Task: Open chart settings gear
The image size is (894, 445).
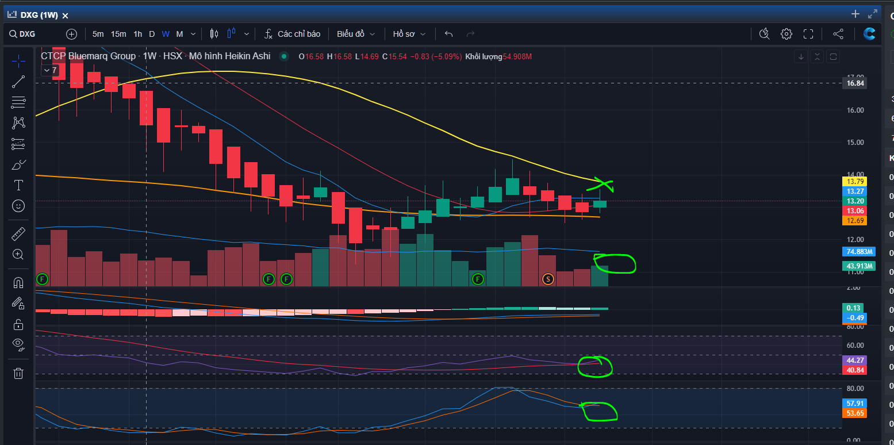Action: (x=786, y=34)
